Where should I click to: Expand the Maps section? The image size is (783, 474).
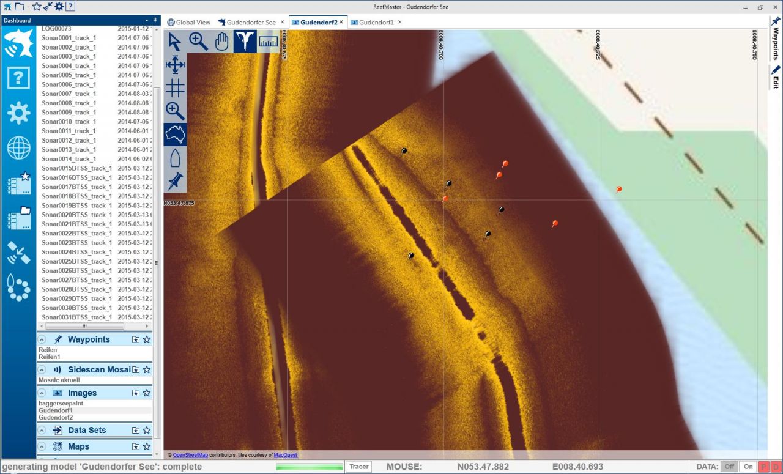click(x=42, y=446)
